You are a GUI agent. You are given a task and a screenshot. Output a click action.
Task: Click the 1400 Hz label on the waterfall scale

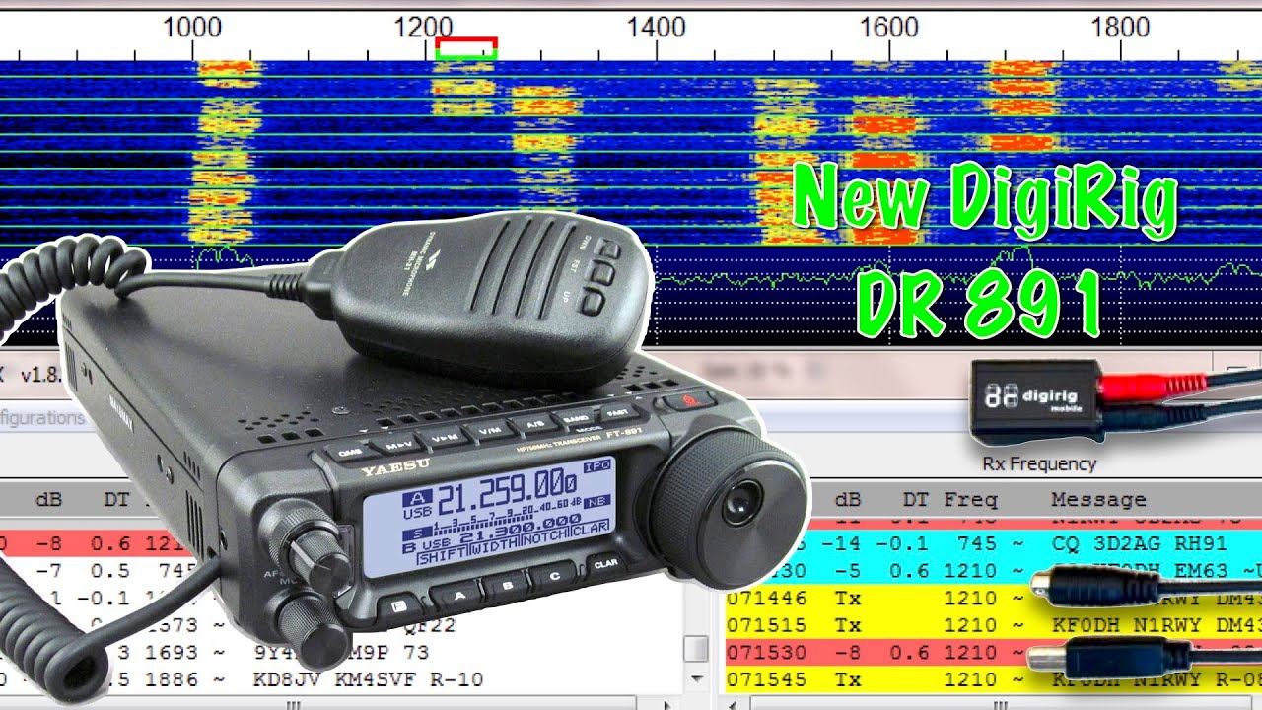click(657, 28)
